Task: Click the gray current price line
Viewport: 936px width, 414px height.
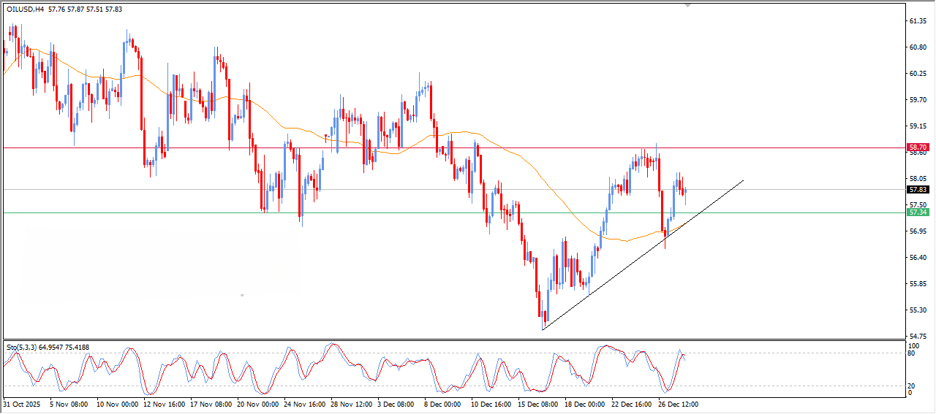Action: 366,190
